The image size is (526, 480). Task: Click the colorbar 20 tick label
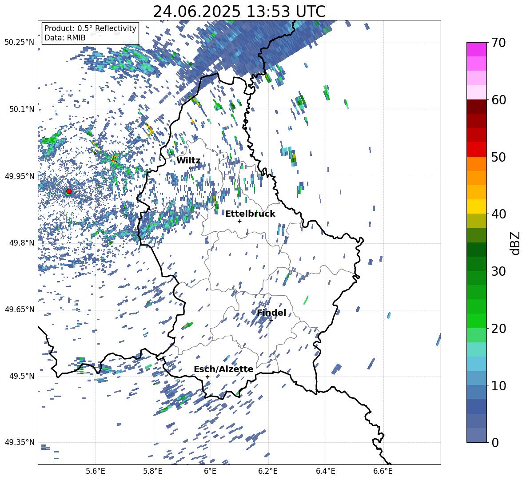pyautogui.click(x=498, y=328)
